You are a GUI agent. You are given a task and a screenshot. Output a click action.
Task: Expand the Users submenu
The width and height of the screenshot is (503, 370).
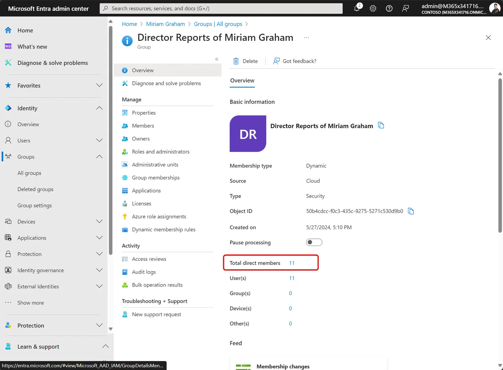coord(100,141)
